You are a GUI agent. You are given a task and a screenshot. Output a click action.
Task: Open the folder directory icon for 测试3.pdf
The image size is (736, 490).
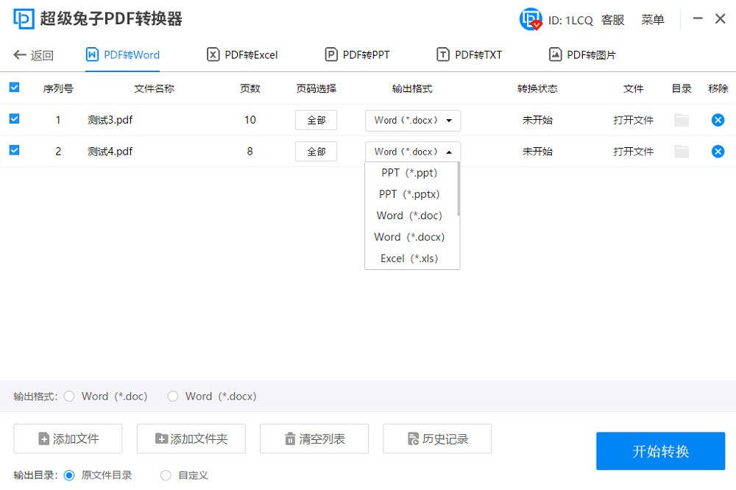pyautogui.click(x=681, y=119)
